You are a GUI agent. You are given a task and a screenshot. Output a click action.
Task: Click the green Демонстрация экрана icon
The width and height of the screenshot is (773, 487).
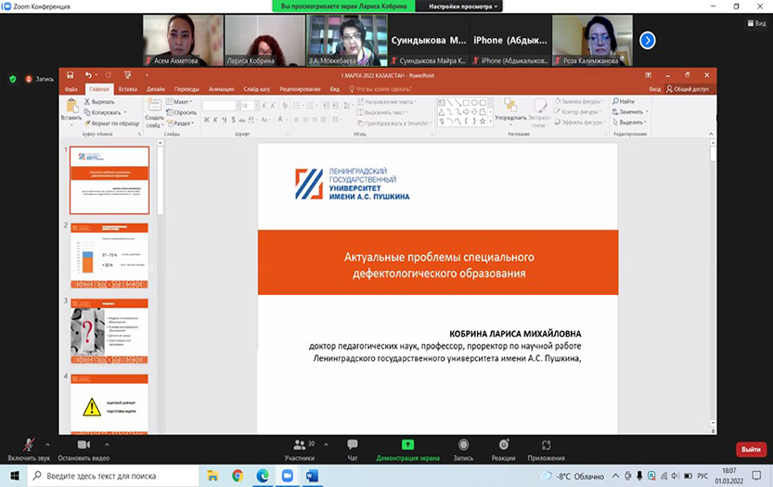pos(407,446)
